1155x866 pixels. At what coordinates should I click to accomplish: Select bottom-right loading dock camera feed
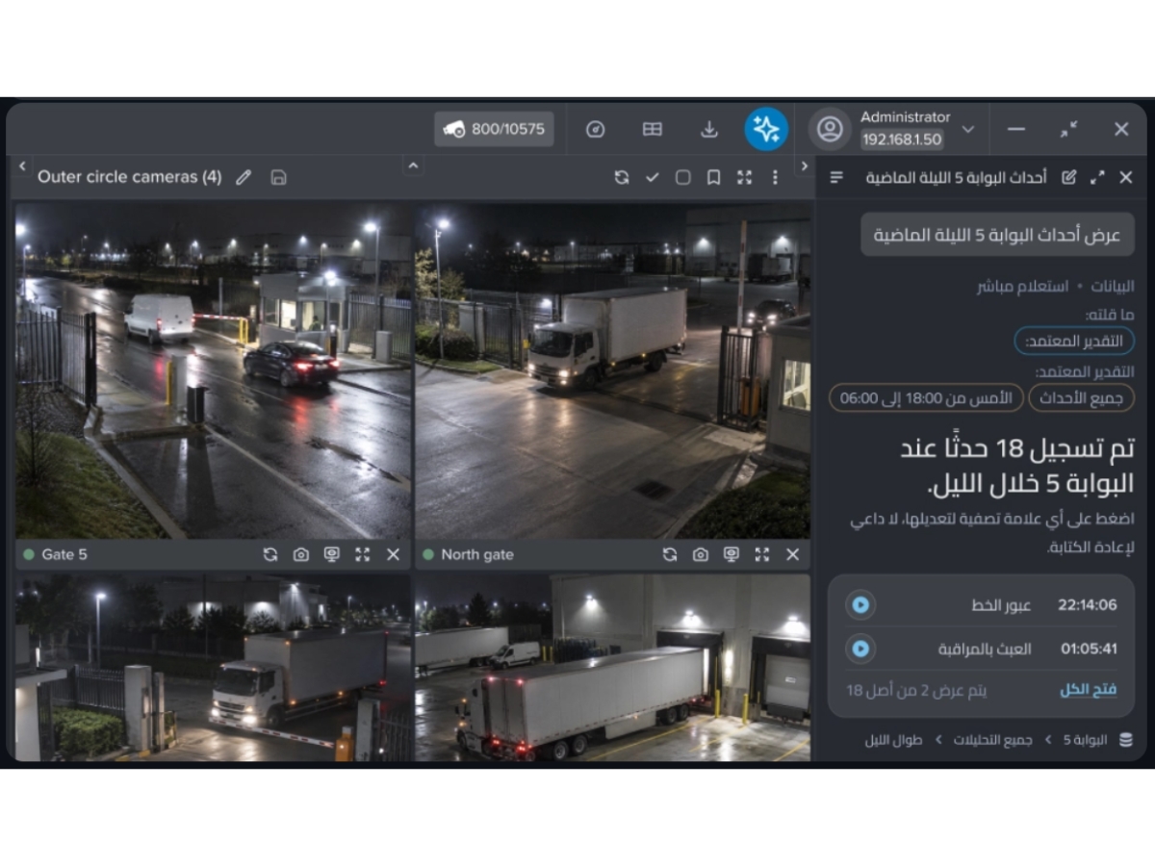(612, 668)
